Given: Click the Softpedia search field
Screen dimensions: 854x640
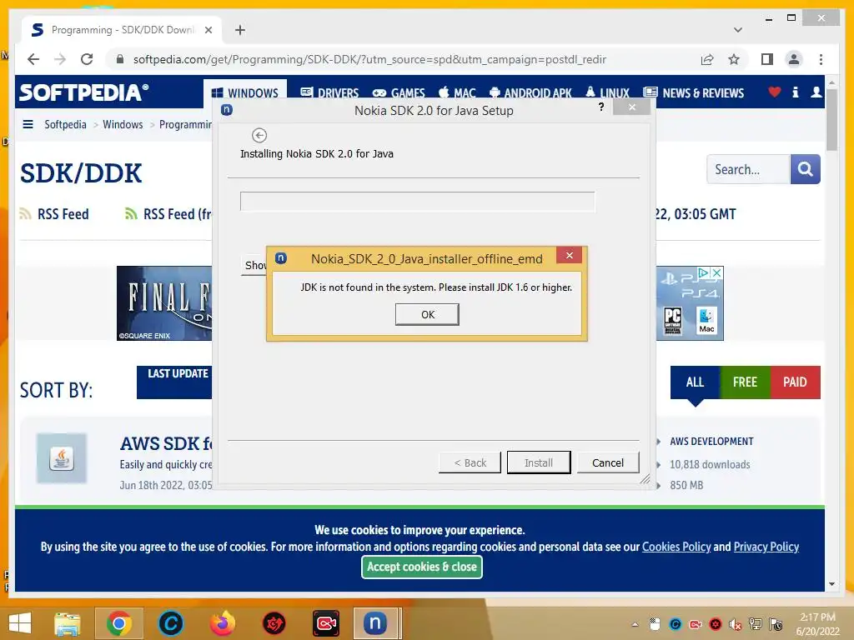Looking at the screenshot, I should pos(748,169).
